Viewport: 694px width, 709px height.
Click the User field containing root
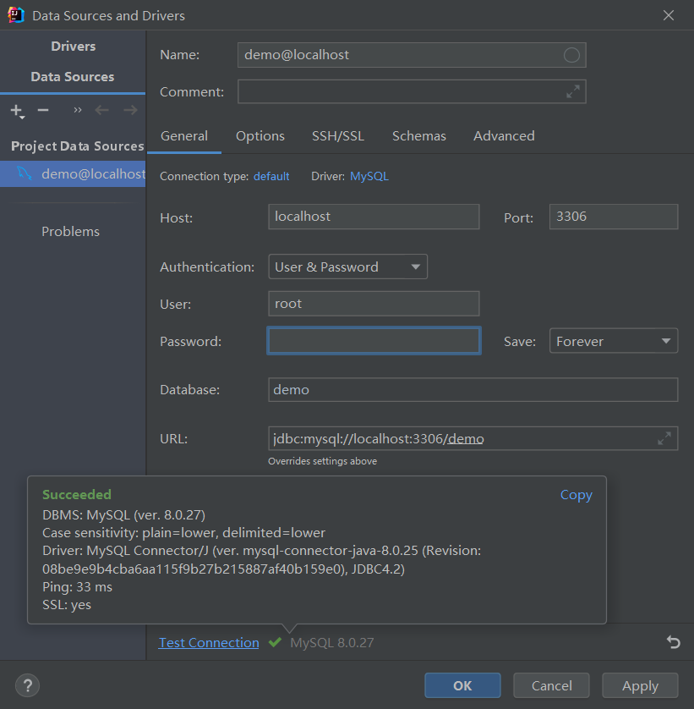pyautogui.click(x=374, y=304)
